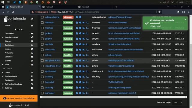
Task: Open console icon for heimdall container
Action: [x=87, y=82]
